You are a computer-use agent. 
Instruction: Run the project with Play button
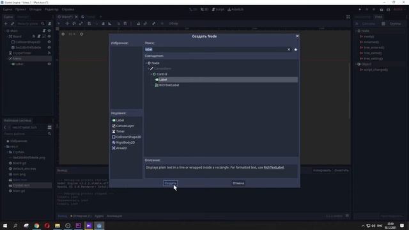pos(360,10)
